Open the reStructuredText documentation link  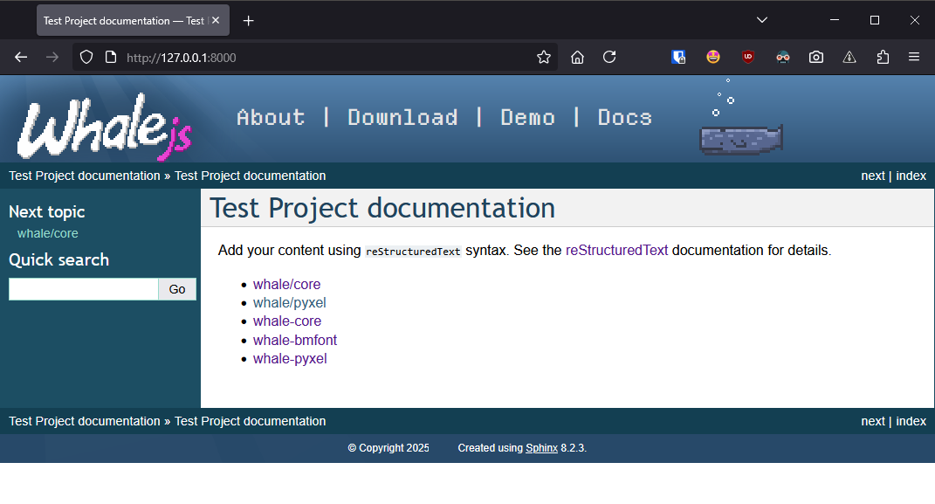[x=616, y=251]
